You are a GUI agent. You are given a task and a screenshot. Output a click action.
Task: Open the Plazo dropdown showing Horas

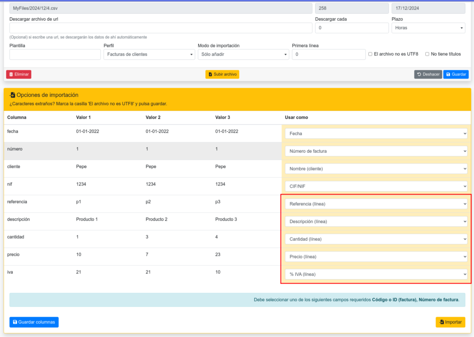click(428, 28)
